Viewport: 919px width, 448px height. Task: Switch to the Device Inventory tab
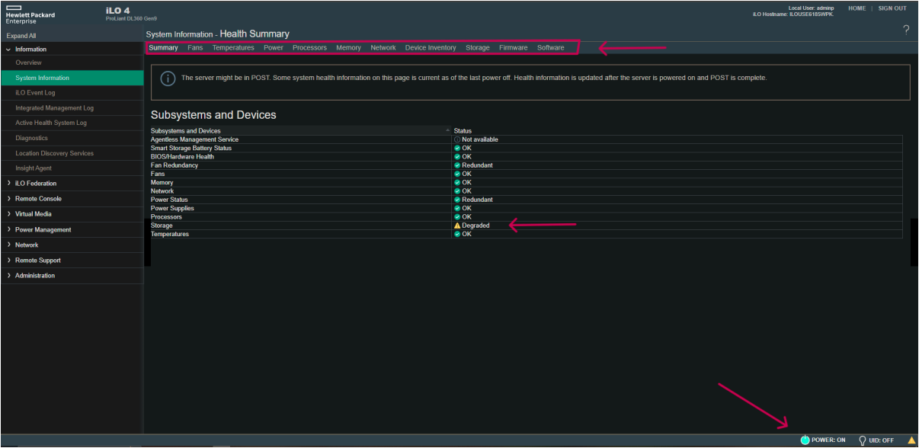431,48
